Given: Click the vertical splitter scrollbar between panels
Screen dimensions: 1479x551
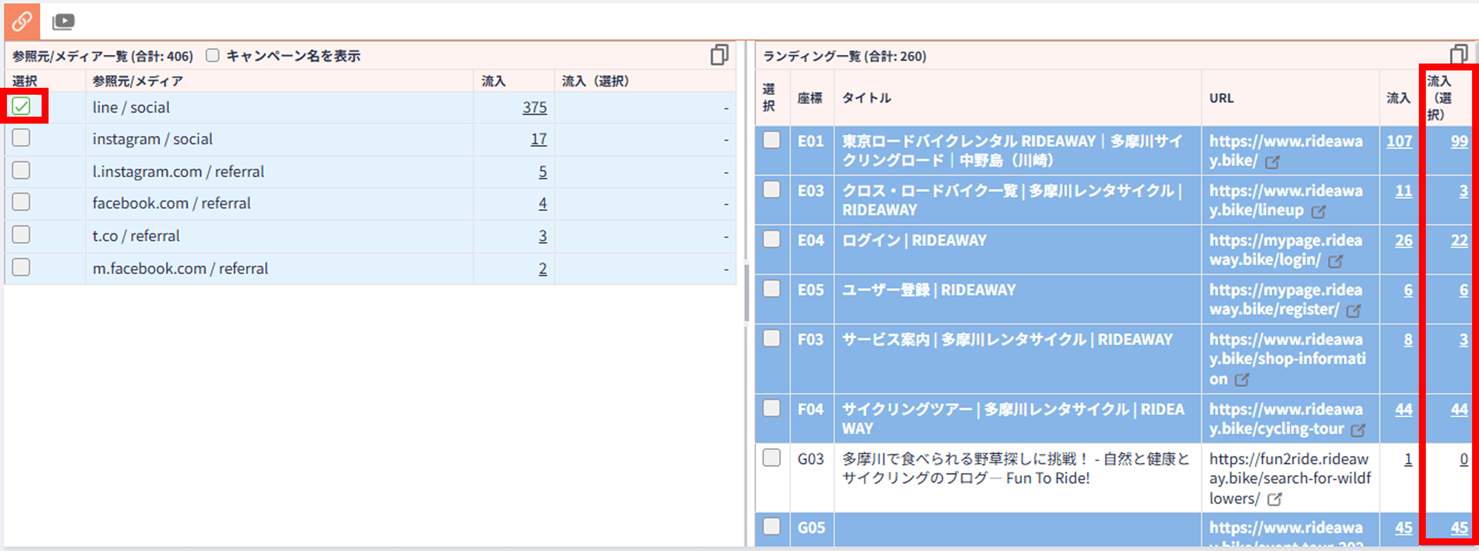Looking at the screenshot, I should pos(746,293).
